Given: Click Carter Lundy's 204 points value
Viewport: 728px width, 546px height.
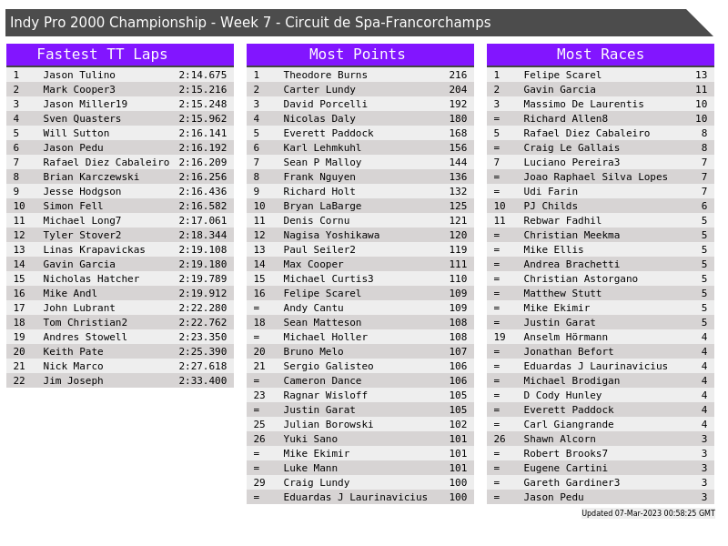Looking at the screenshot, I should 457,89.
